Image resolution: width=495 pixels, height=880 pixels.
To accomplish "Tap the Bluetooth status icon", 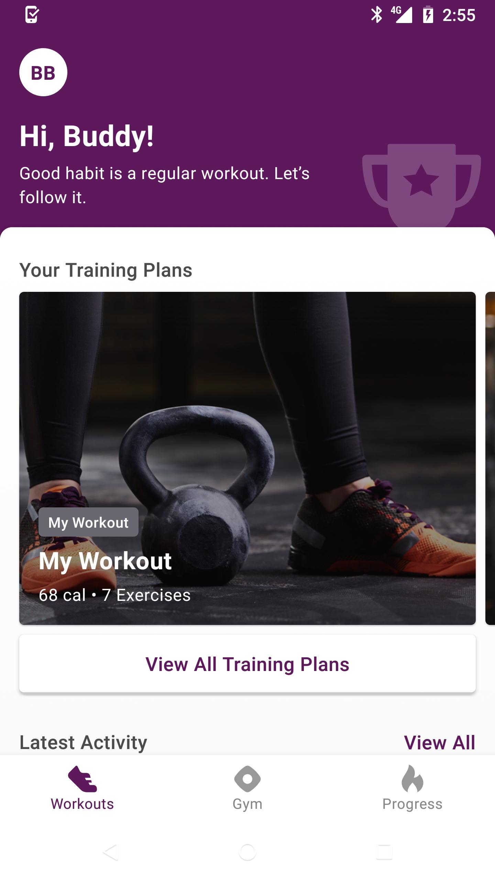I will tap(377, 15).
